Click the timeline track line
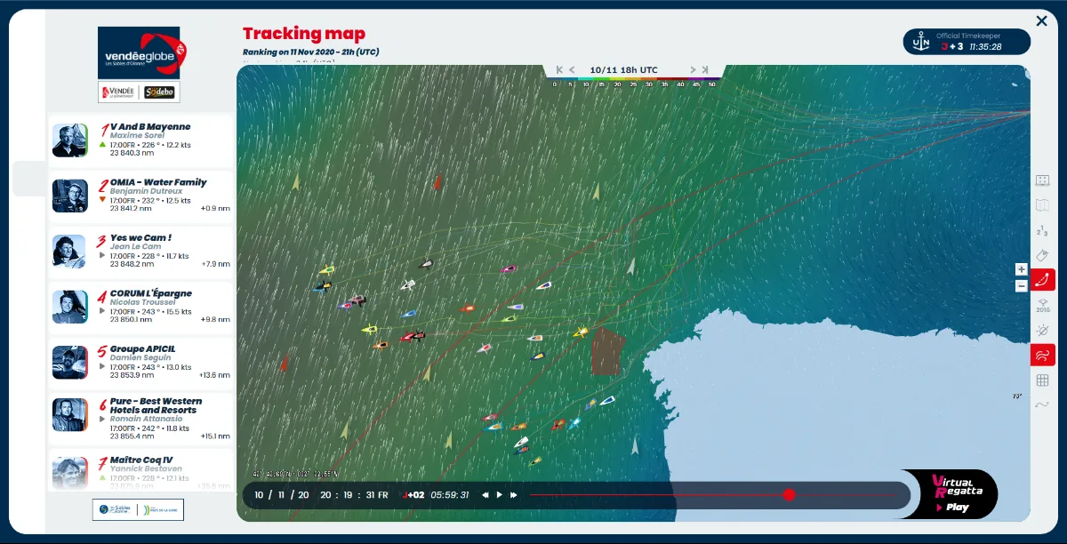The height and width of the screenshot is (544, 1067). coord(713,495)
